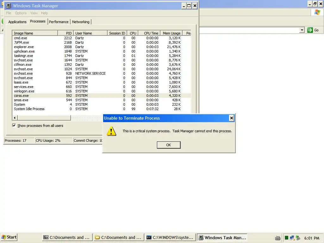The image size is (324, 243).
Task: Sort by CPU Time column header
Action: [149, 33]
